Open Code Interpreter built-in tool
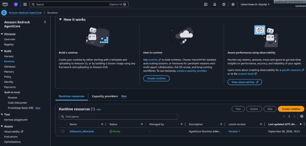Screen dimensions: 306x146 click(17, 103)
